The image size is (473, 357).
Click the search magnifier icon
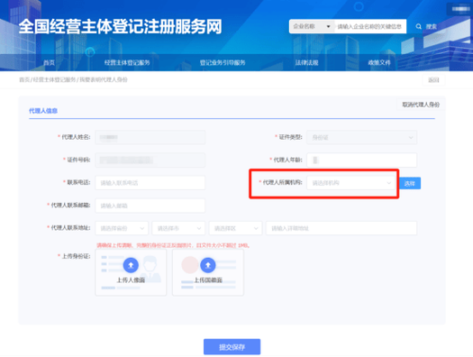[418, 26]
